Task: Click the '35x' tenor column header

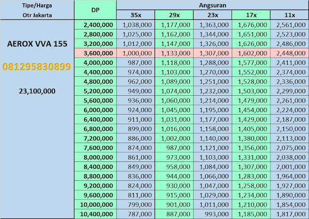Action: coord(136,15)
